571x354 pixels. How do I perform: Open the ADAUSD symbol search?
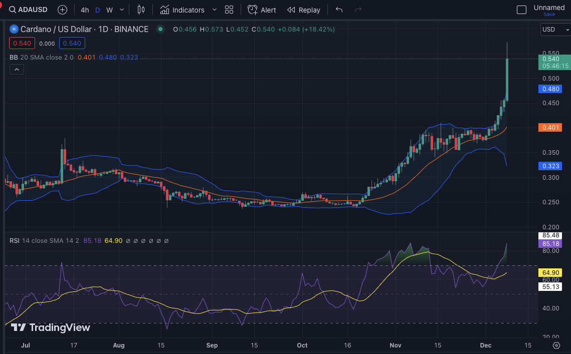(x=31, y=10)
